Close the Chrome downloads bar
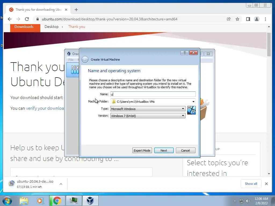Screen dimensions: 275x206 pos(266,184)
